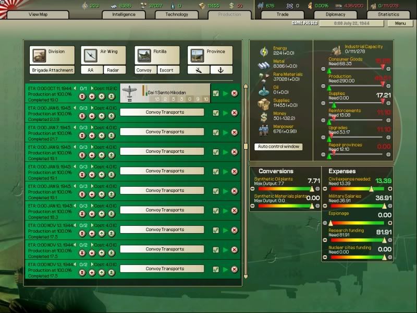417x313 pixels.
Task: Click the production queue scrollbar
Action: [x=246, y=183]
